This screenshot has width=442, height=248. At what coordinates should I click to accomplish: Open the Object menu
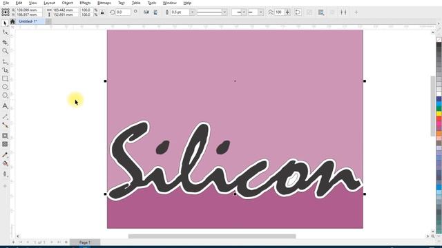coord(67,3)
